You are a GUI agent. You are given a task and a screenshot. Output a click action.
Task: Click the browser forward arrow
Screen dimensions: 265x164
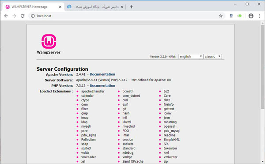tap(15, 16)
